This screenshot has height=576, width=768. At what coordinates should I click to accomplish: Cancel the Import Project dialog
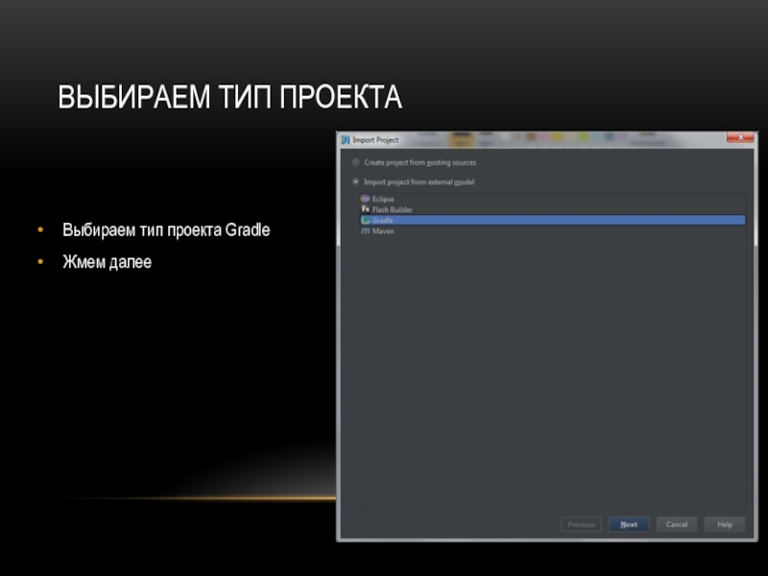(x=677, y=524)
